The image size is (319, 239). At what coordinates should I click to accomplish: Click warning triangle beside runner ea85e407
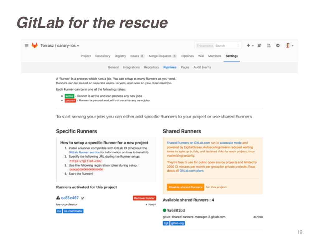[x=58, y=198]
